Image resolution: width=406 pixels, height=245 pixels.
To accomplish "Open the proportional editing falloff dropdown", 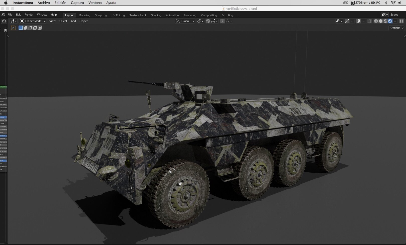I will click(x=229, y=21).
